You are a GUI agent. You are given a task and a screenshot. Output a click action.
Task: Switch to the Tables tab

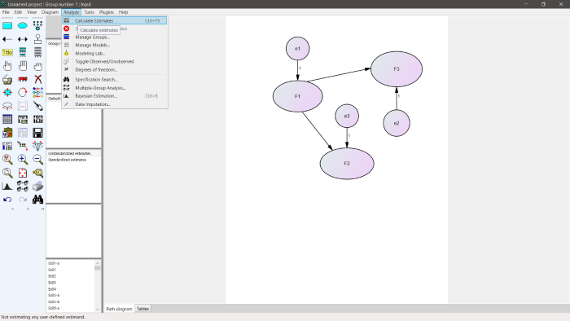[x=142, y=309]
